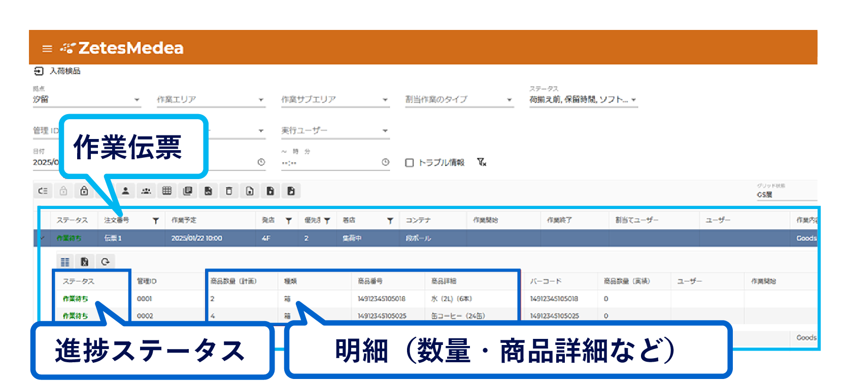This screenshot has width=846, height=381.
Task: Click the Excel export icon in detail toolbar
Action: point(85,262)
